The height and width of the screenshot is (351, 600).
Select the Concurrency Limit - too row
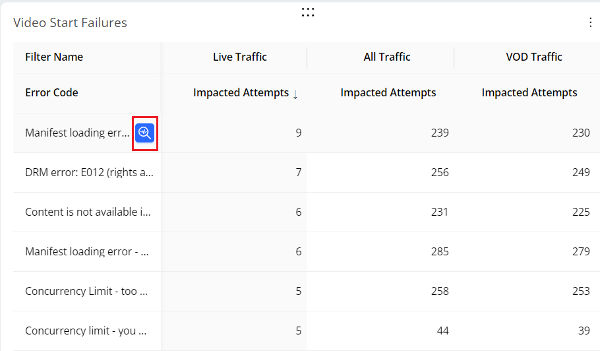tap(86, 292)
